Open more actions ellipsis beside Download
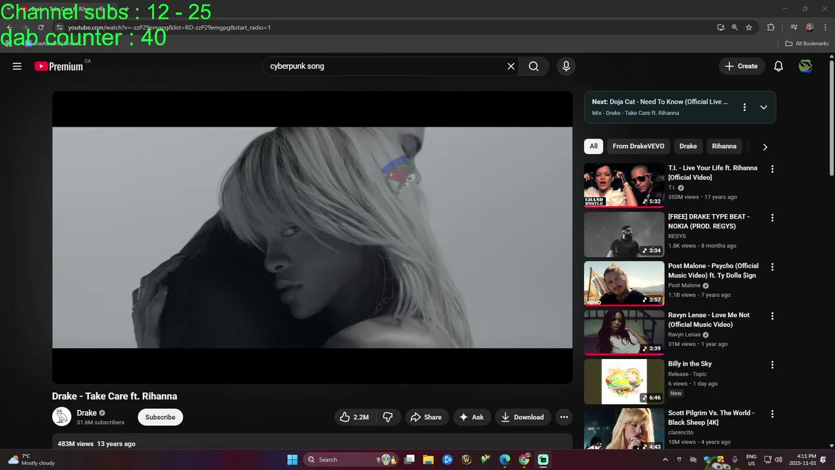 [x=564, y=417]
